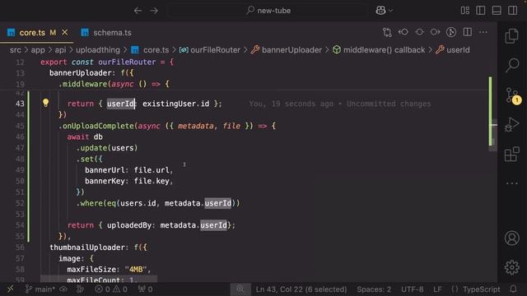Open the editor More Actions menu

[x=483, y=32]
